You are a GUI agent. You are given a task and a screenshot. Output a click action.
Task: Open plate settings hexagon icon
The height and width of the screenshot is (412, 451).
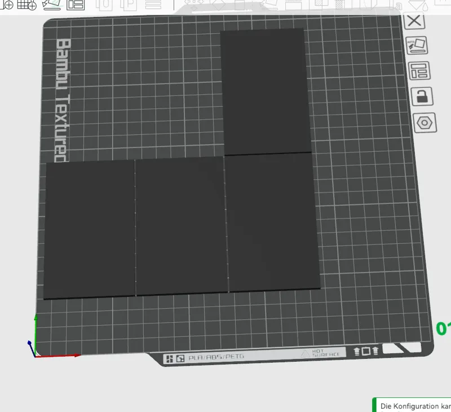(x=425, y=123)
